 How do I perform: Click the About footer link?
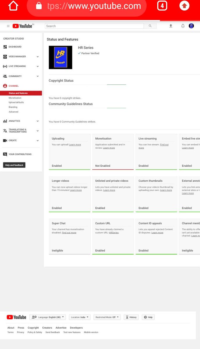(11, 328)
